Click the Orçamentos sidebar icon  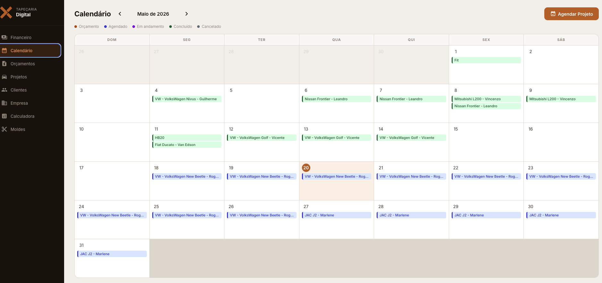pyautogui.click(x=4, y=64)
